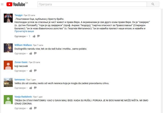Viewport: 163px width, 113px height.
Task: Open Vanja Radulovic's green avatar
Action: (x=8, y=100)
